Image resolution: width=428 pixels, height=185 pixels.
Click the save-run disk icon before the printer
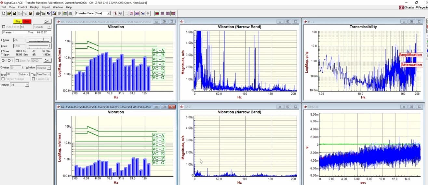[x=31, y=13]
